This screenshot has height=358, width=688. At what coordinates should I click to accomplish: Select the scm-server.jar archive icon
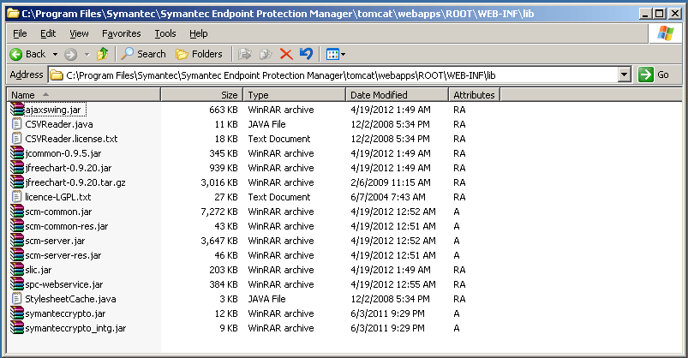tap(16, 241)
